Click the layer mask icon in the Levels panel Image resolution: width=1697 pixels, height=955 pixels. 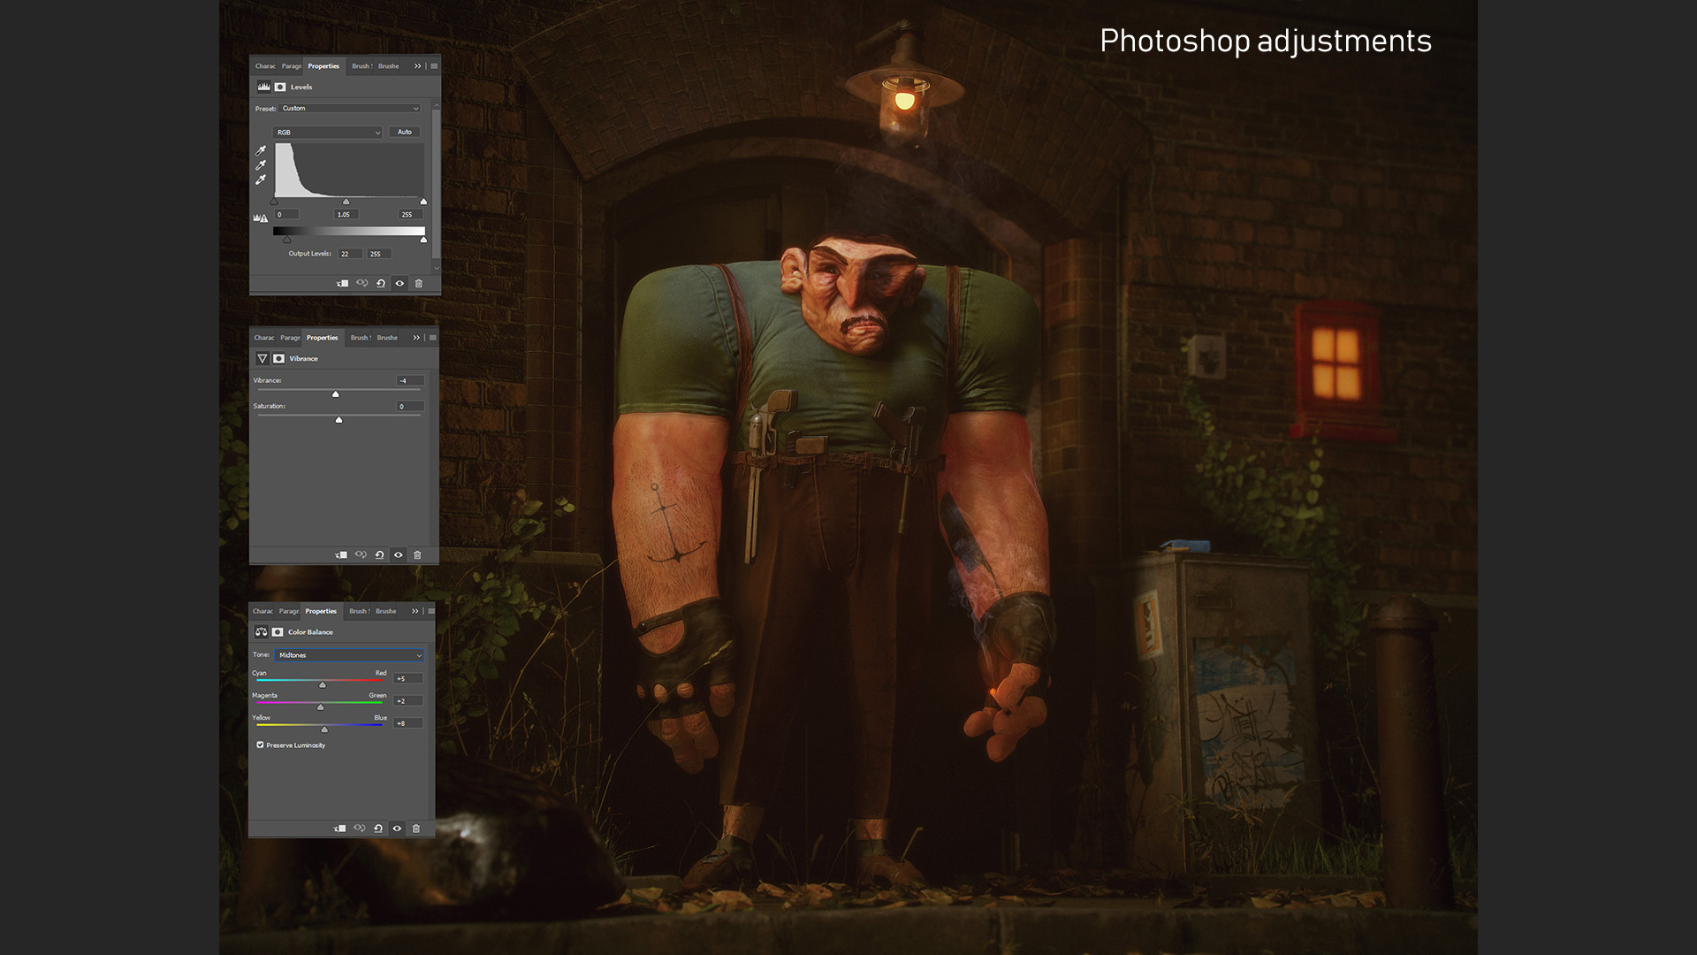pos(280,87)
